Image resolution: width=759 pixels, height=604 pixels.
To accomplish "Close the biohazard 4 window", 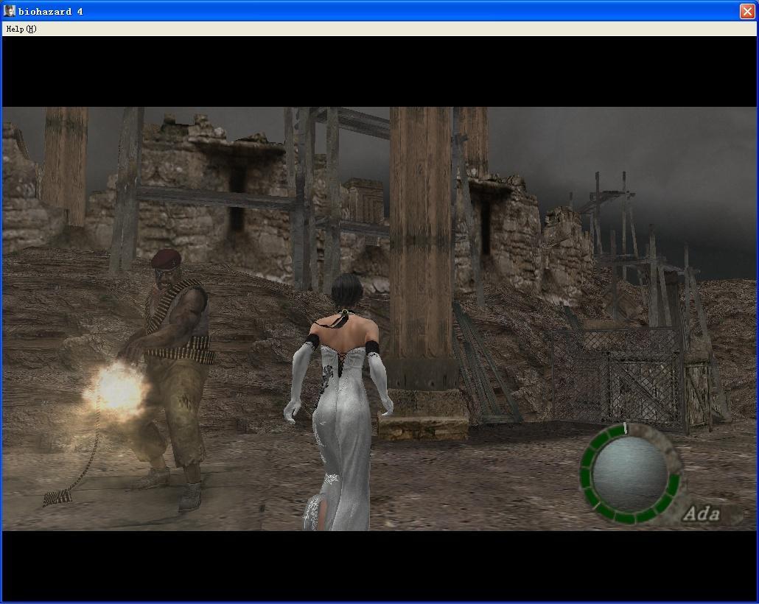I will [747, 11].
